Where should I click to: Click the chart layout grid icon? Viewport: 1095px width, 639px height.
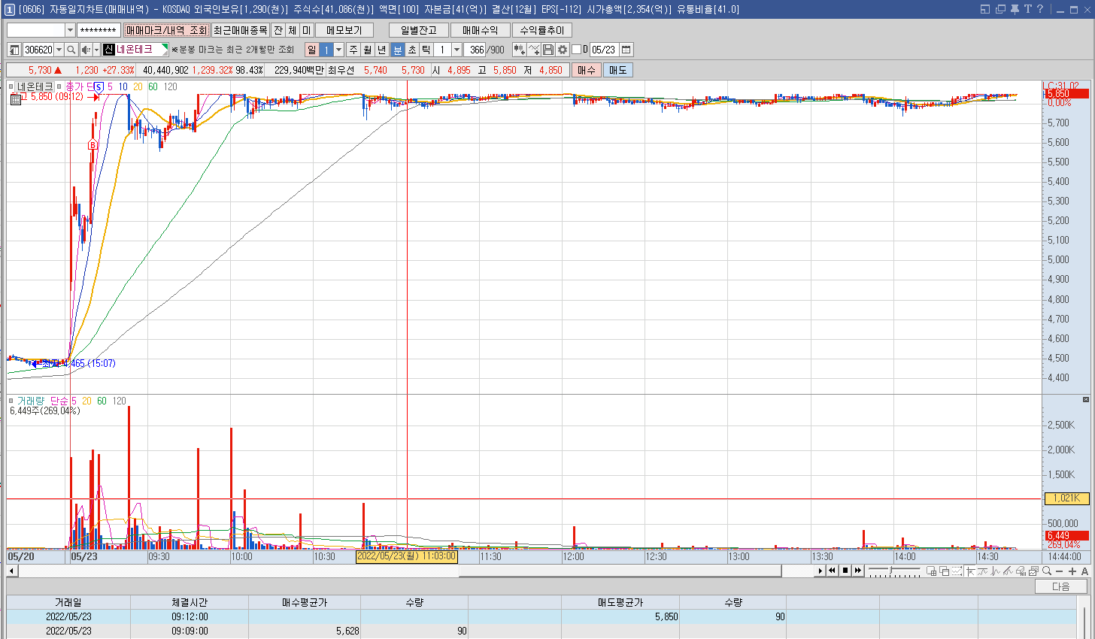pos(932,571)
